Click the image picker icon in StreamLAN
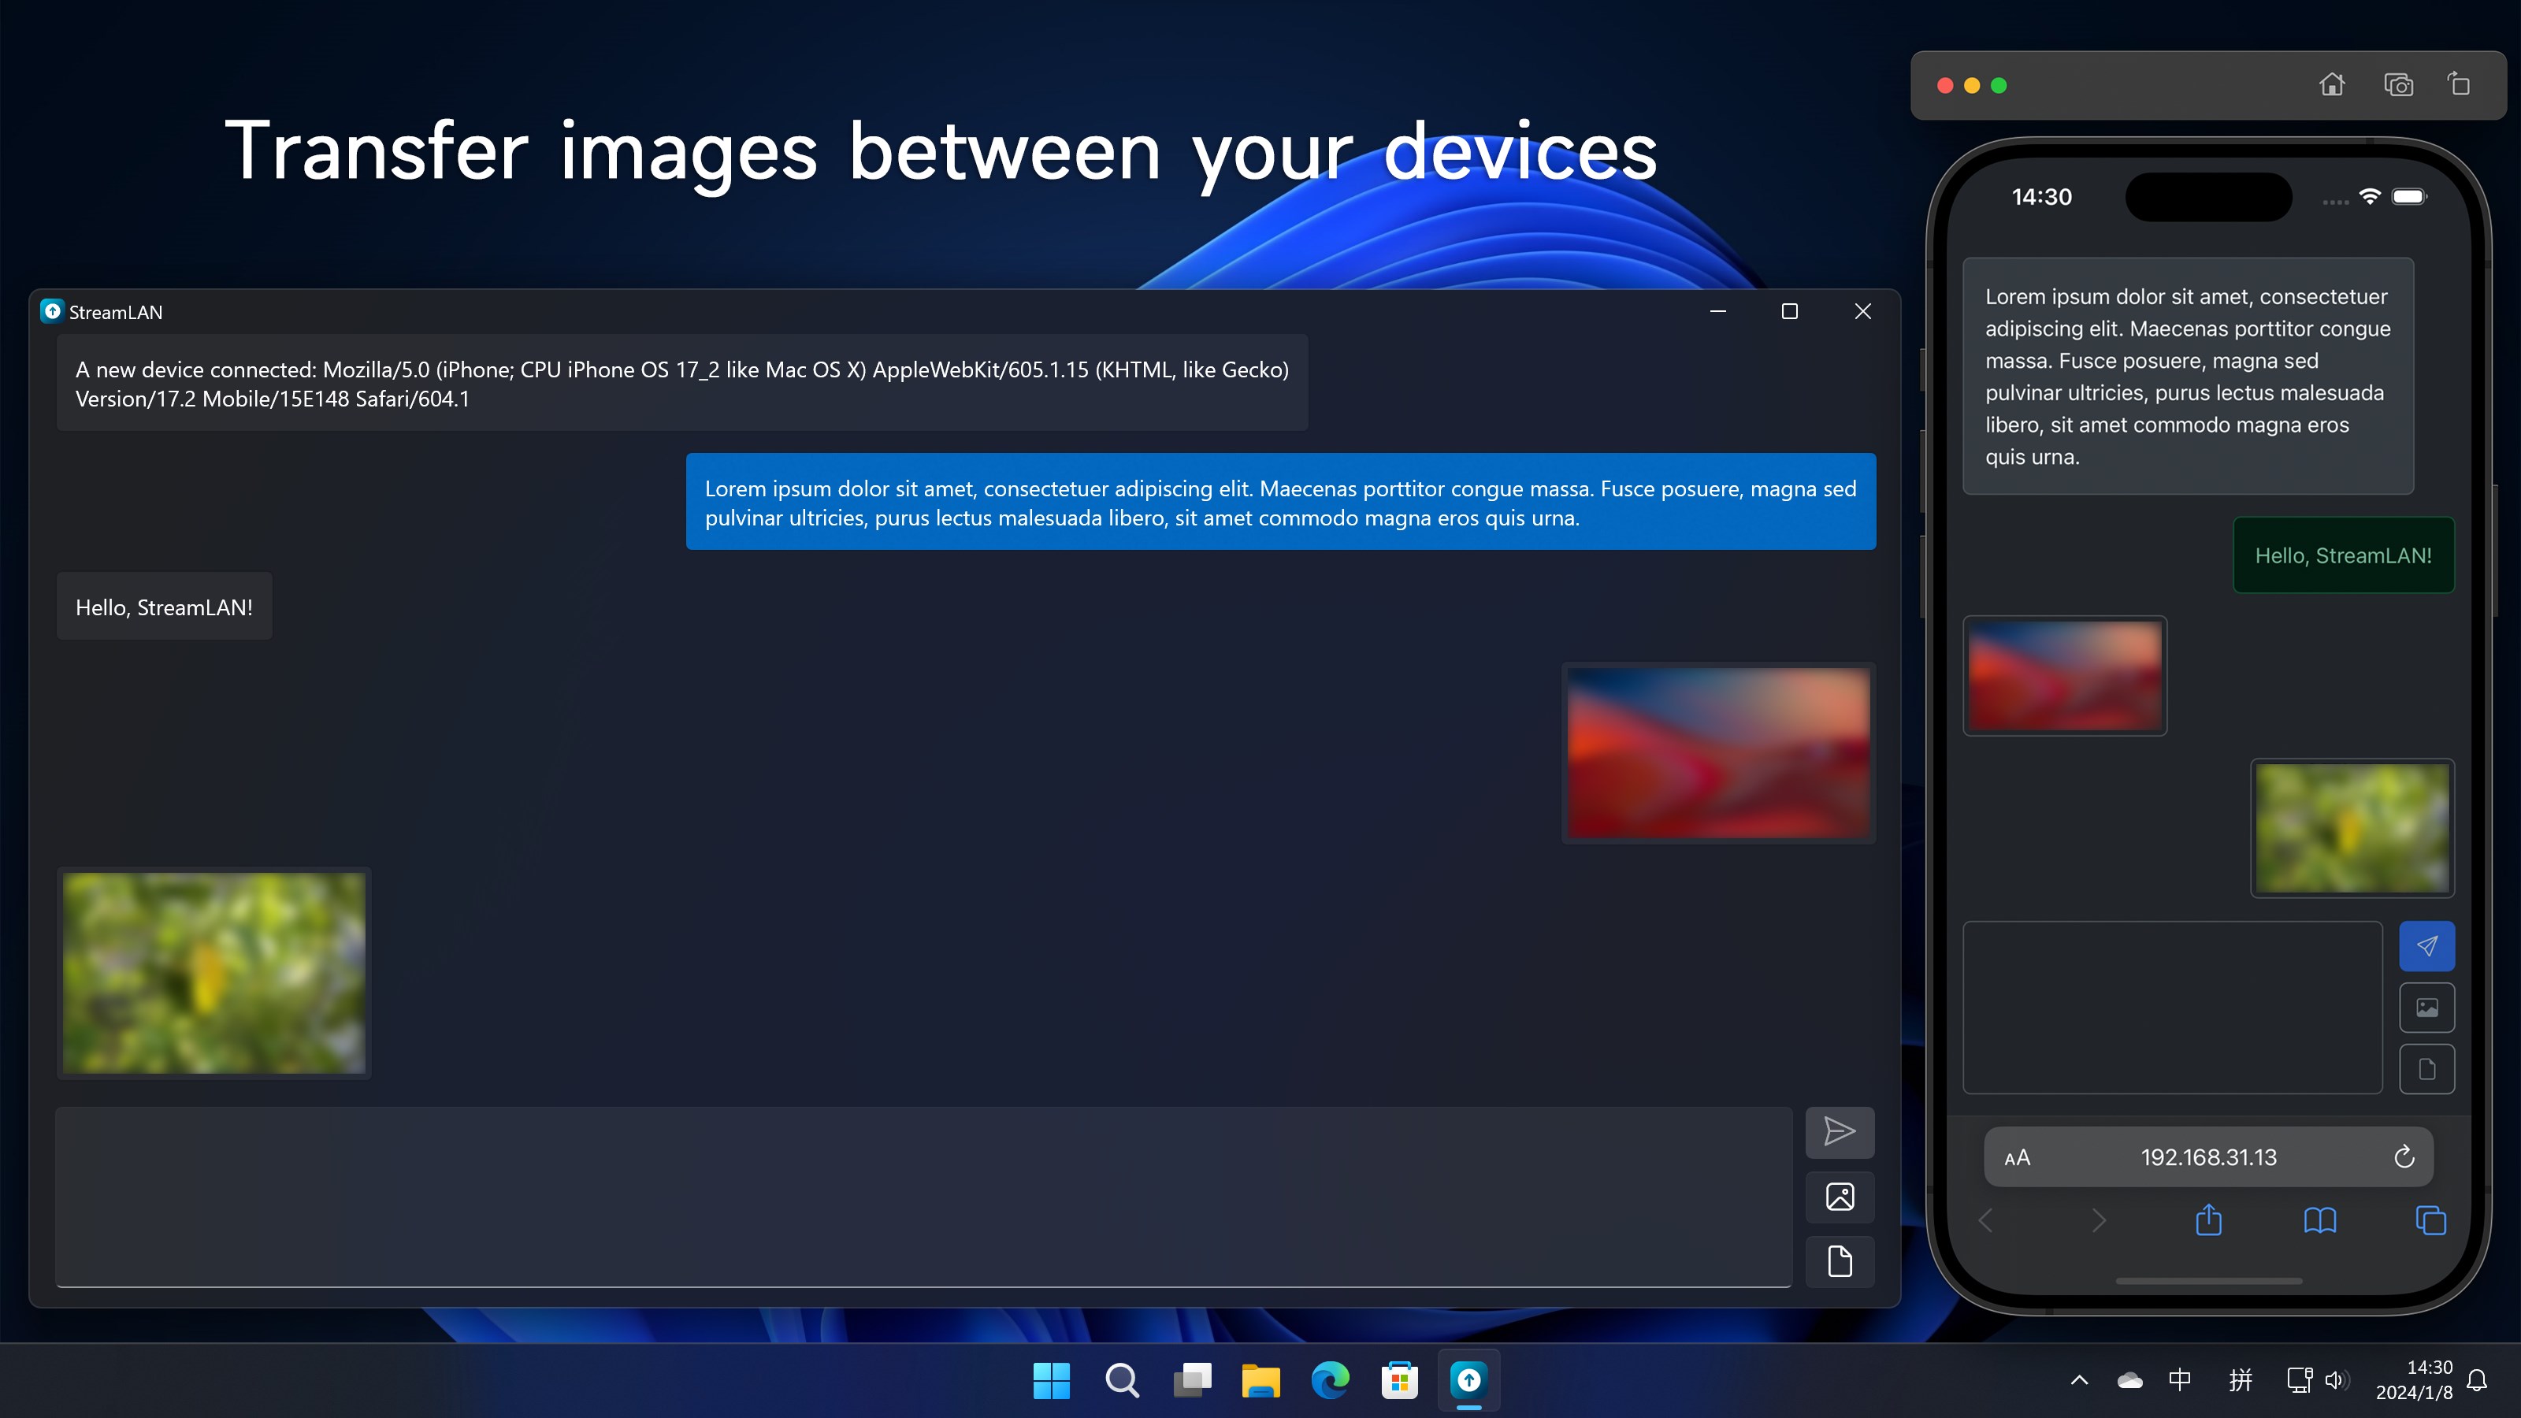Viewport: 2521px width, 1418px height. (1839, 1197)
